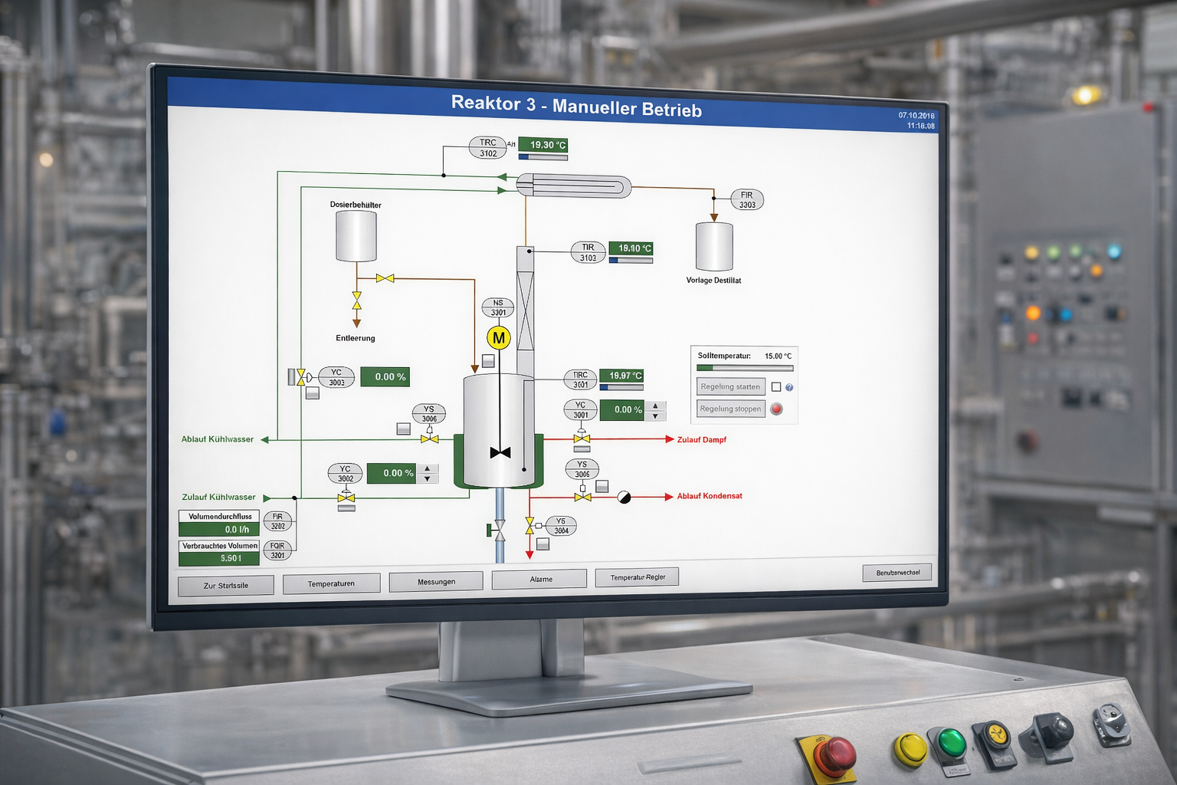The height and width of the screenshot is (785, 1177).
Task: Select the NS 3301 level switch symbol
Action: pyautogui.click(x=498, y=306)
